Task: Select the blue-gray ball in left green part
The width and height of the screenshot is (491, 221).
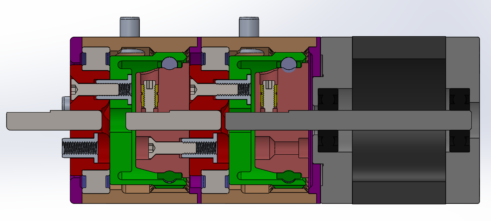Action: [x=170, y=63]
